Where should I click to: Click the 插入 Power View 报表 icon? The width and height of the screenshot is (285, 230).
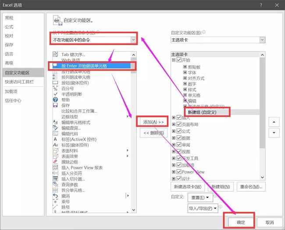coord(55,167)
